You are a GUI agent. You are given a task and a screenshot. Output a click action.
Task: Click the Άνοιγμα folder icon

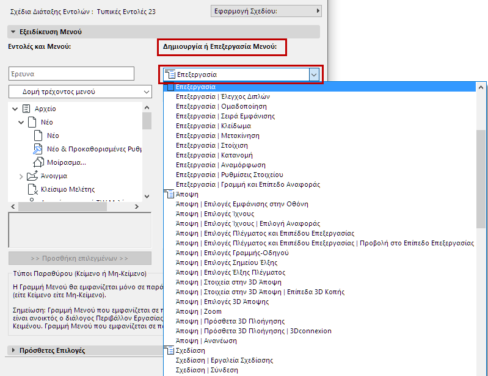coord(32,176)
